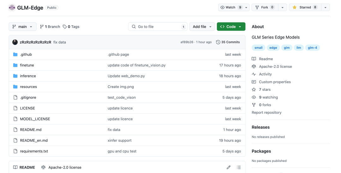Open commit af89b26
The height and width of the screenshot is (173, 341).
pyautogui.click(x=187, y=42)
